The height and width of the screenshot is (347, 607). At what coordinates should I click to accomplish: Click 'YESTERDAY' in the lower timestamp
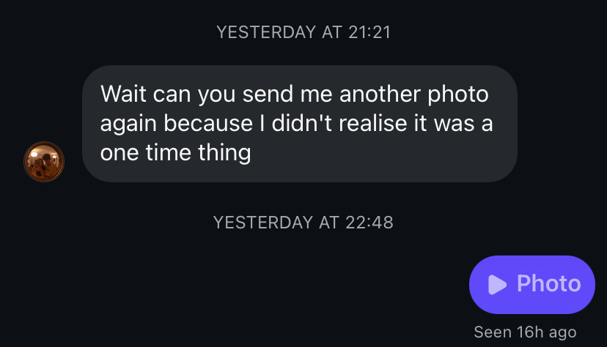(x=263, y=223)
